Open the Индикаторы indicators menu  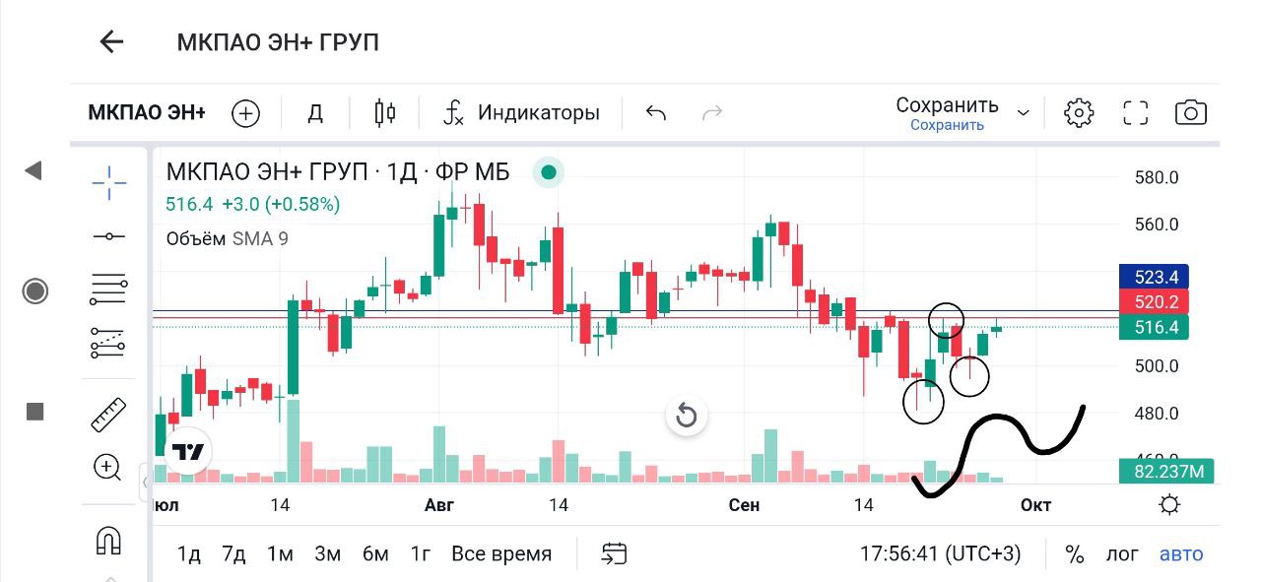click(x=521, y=113)
